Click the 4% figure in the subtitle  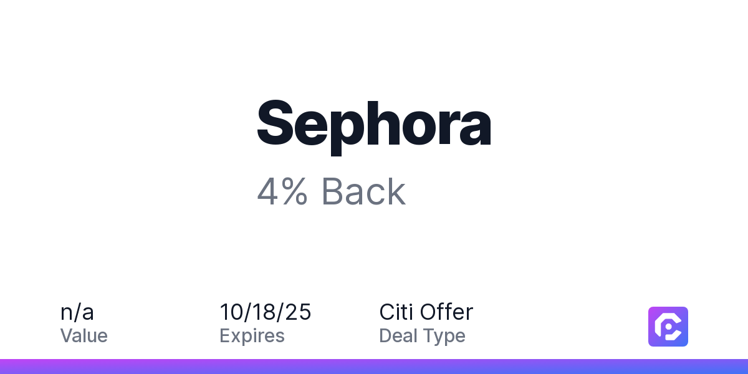point(282,191)
